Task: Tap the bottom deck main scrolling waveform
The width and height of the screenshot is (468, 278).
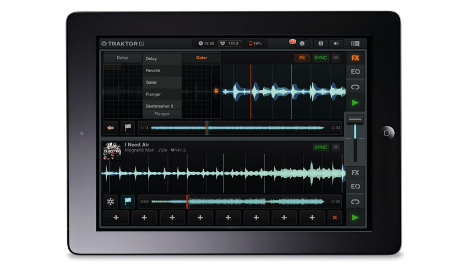Action: [x=222, y=173]
